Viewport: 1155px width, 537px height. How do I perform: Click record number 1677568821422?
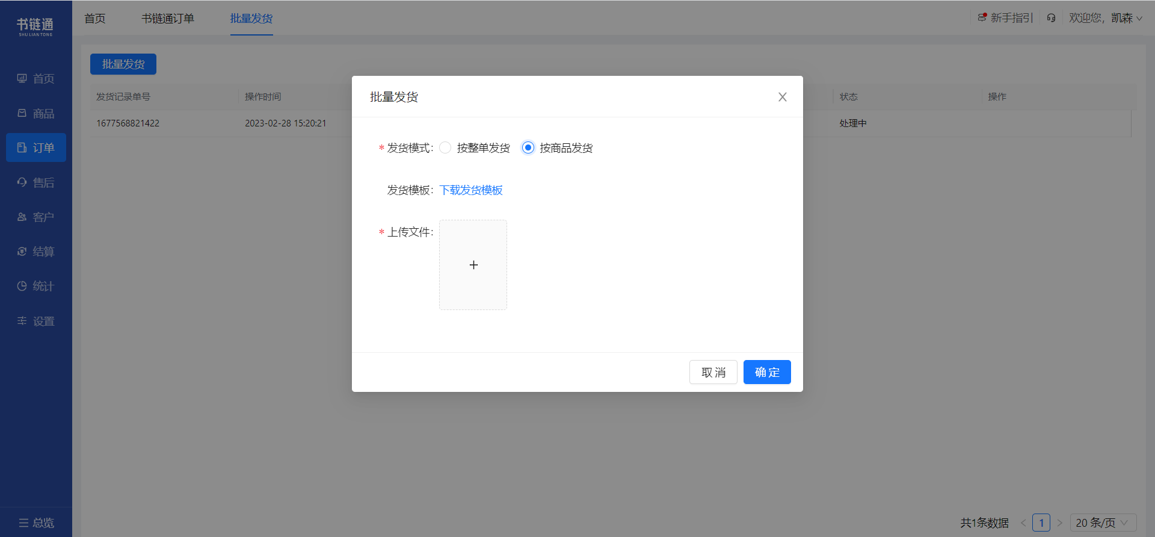[128, 123]
